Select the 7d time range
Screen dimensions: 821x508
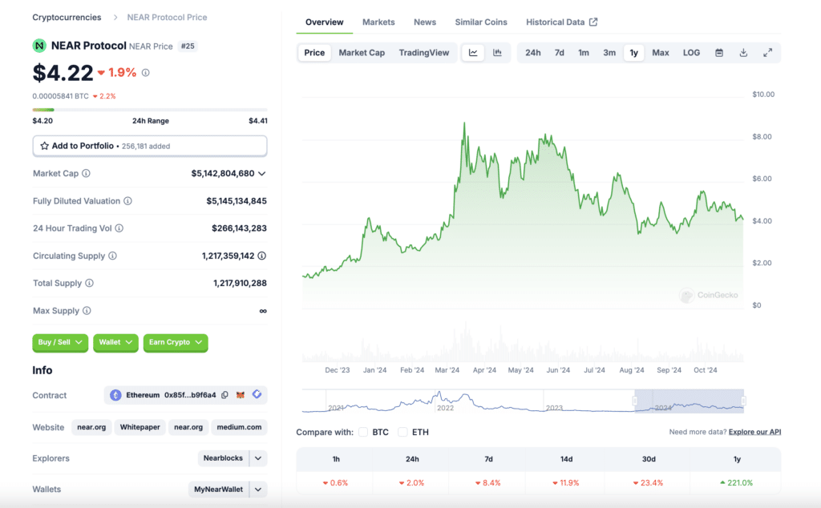559,53
